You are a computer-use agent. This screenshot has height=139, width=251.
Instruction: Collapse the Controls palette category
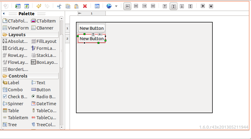(x=30, y=76)
